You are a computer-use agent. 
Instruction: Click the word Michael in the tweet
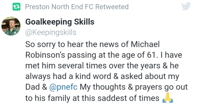click(145, 44)
